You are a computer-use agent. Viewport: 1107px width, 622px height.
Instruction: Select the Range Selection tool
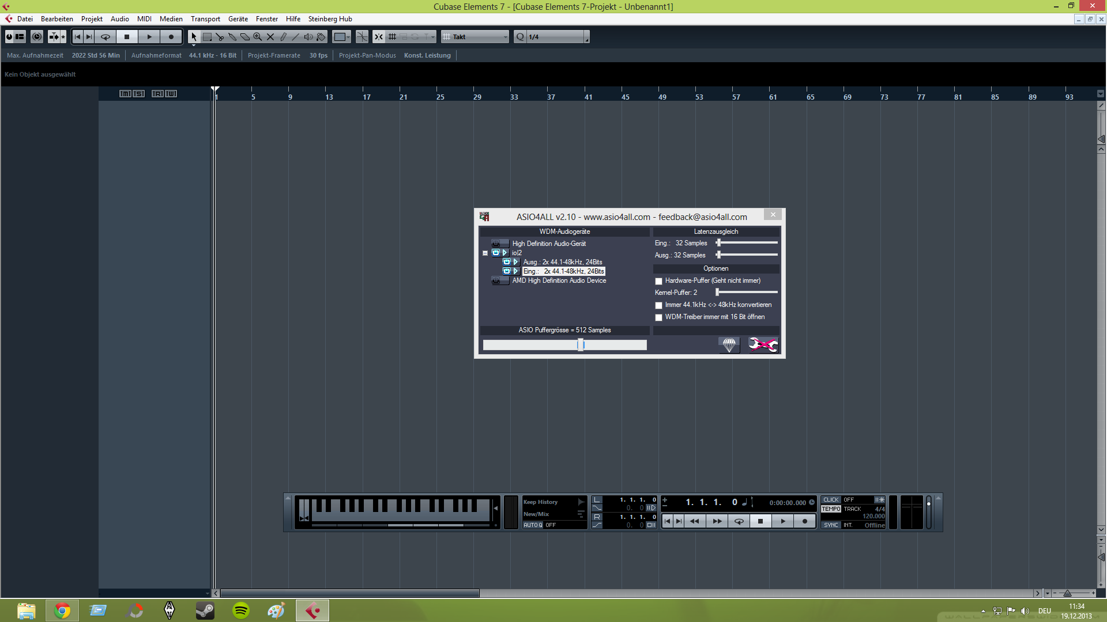point(207,37)
